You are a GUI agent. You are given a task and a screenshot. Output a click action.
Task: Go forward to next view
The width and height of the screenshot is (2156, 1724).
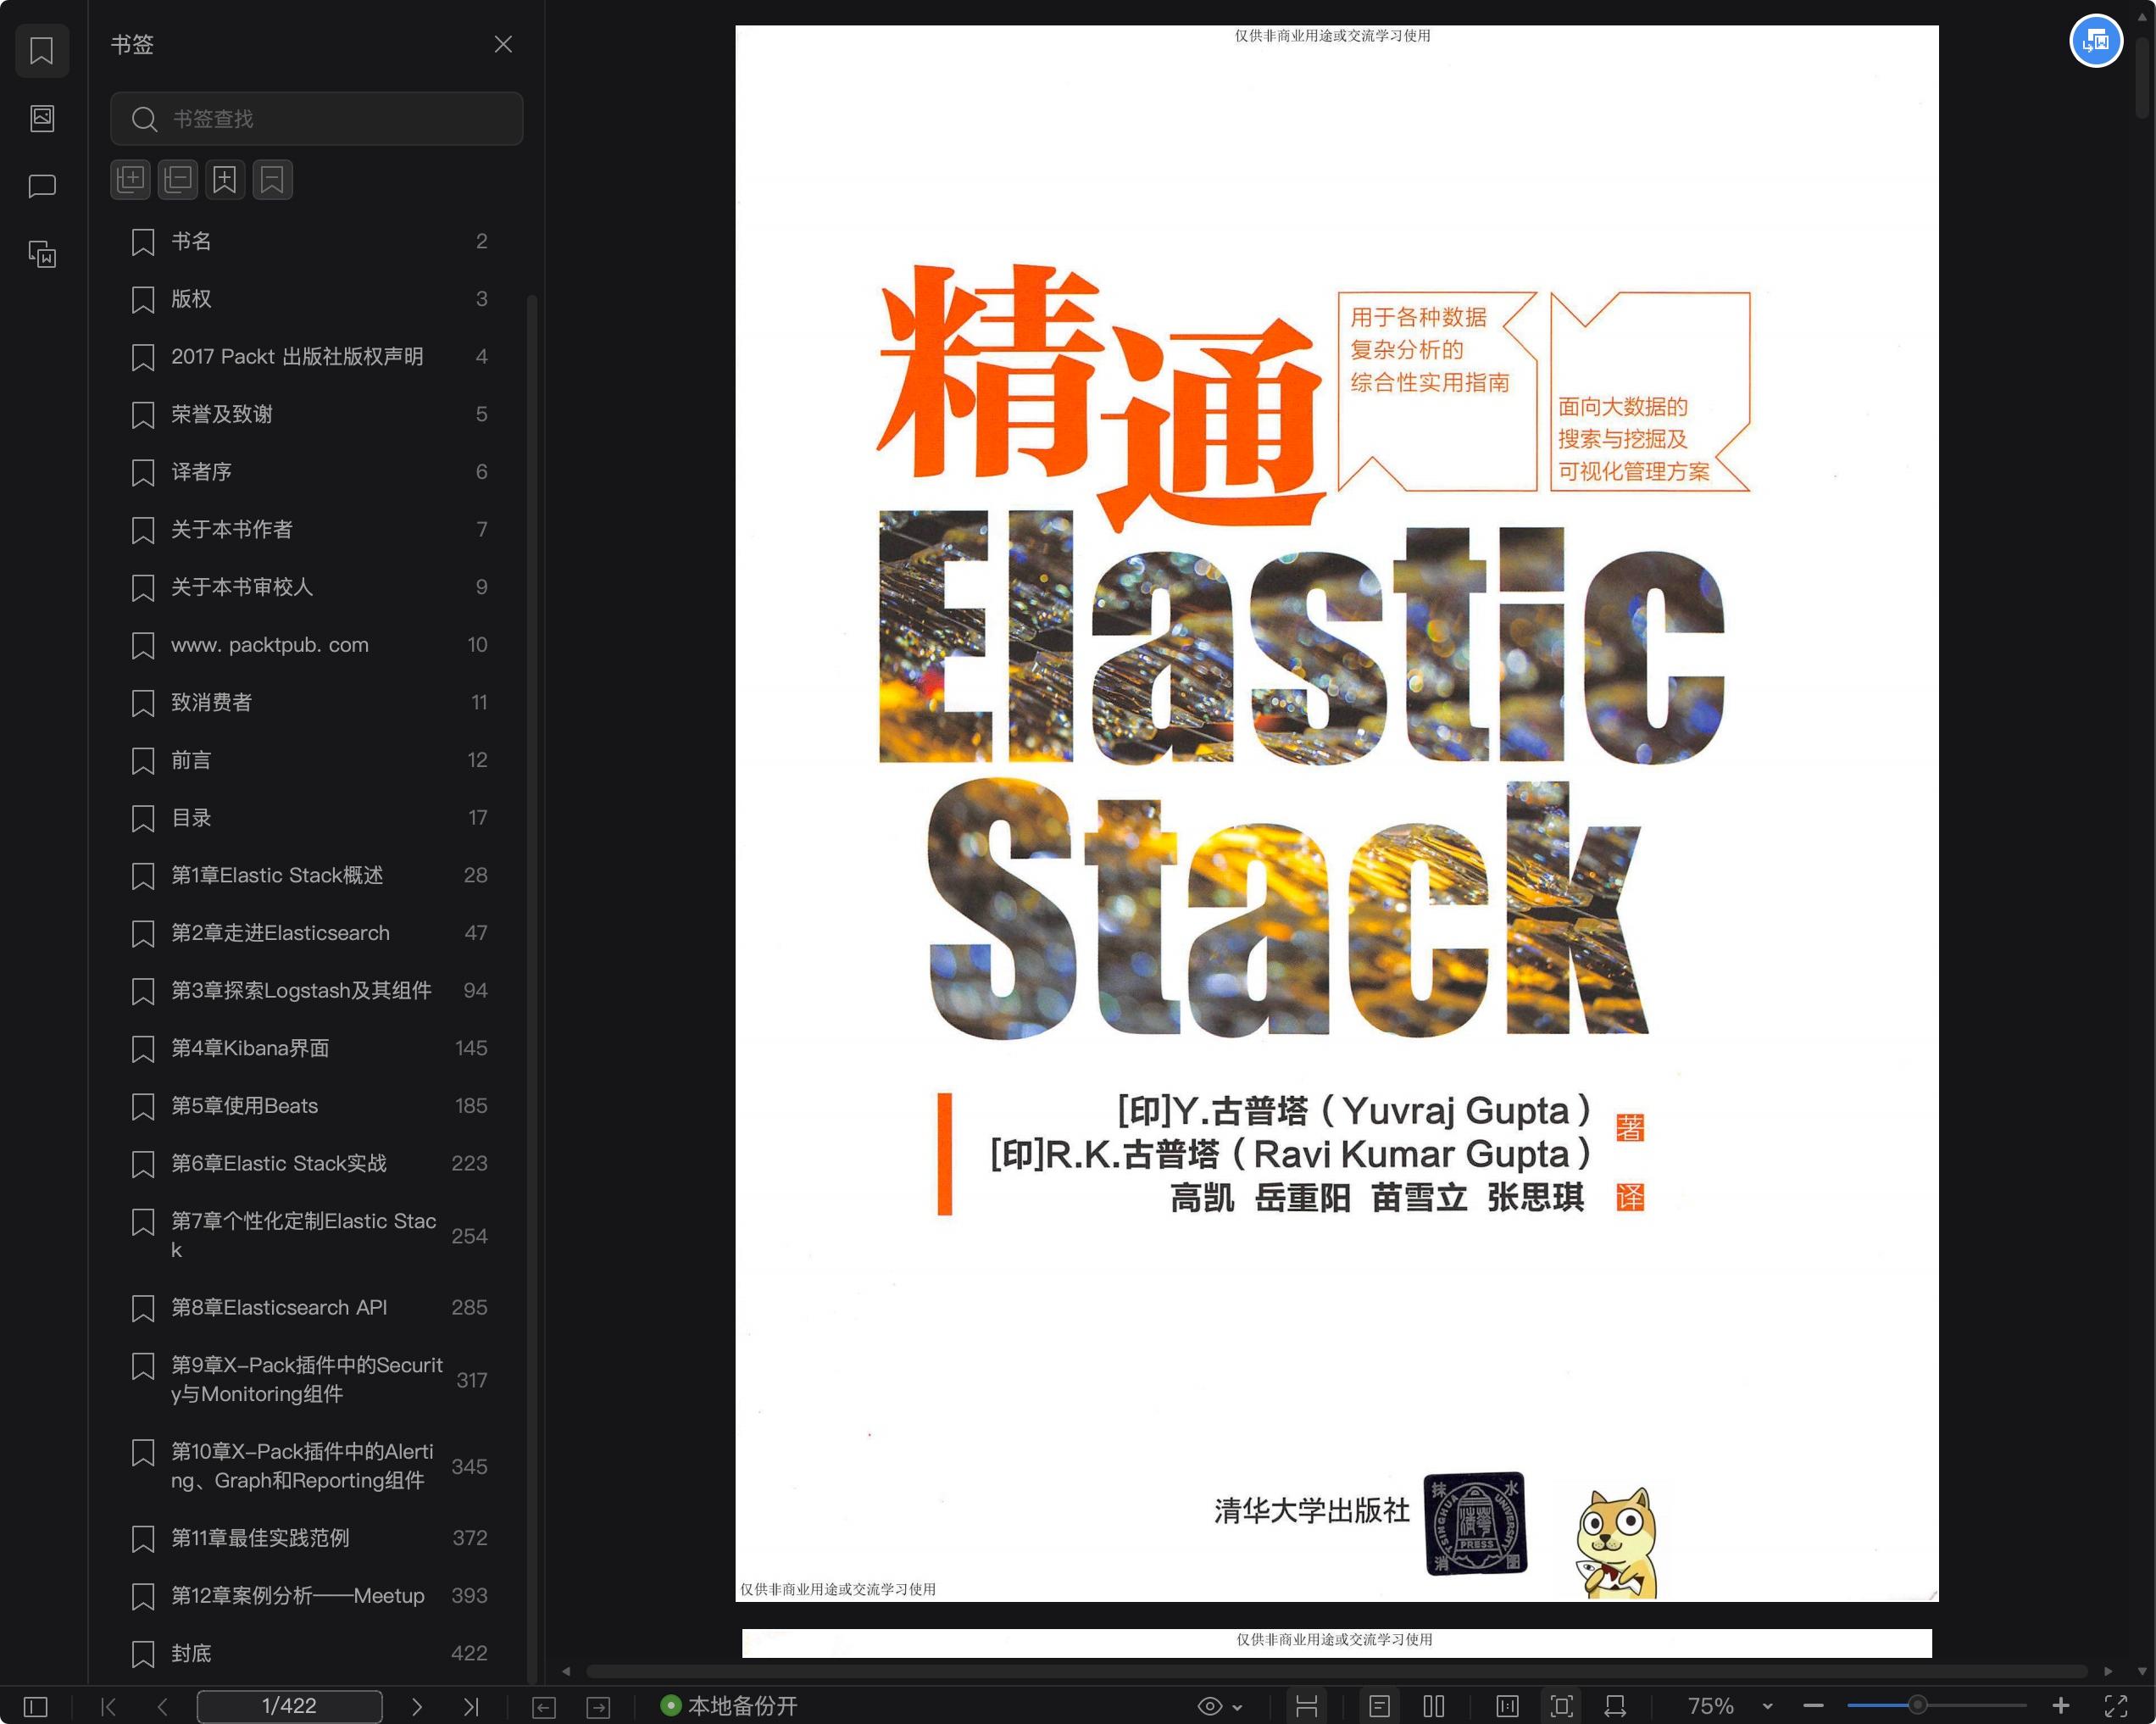[x=598, y=1707]
